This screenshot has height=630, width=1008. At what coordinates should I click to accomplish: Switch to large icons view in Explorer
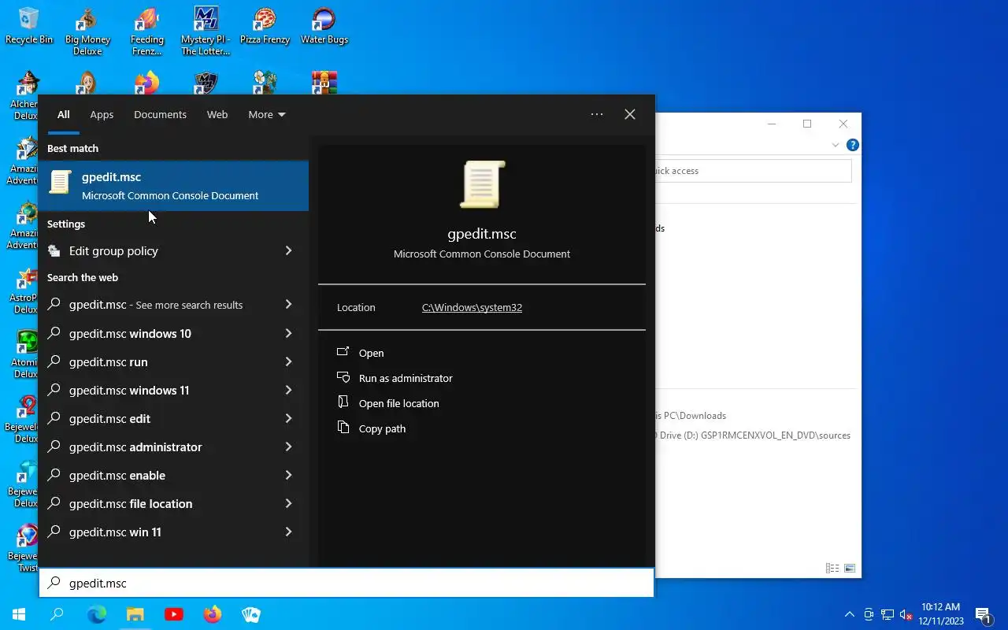click(x=850, y=568)
